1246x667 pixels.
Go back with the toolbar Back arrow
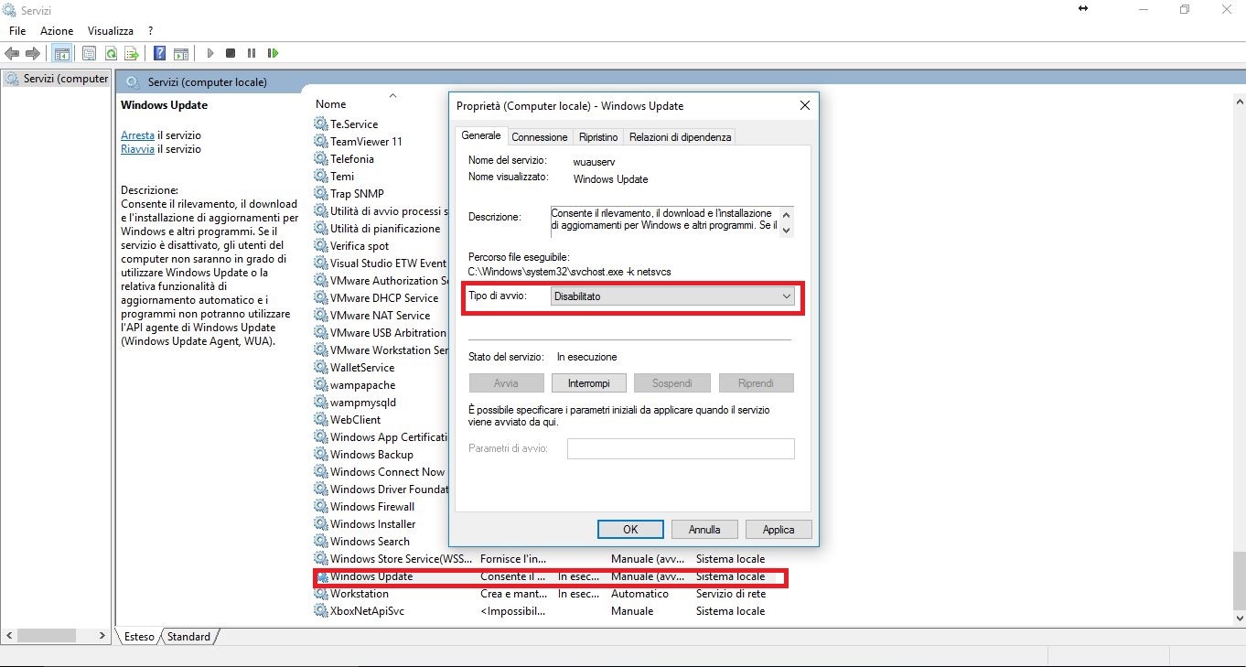pyautogui.click(x=12, y=54)
